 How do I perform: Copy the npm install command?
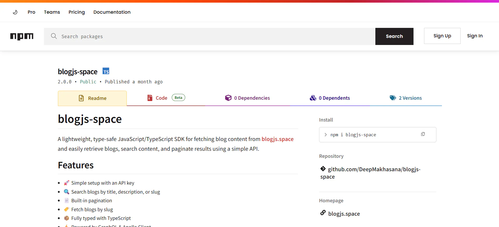pos(423,134)
